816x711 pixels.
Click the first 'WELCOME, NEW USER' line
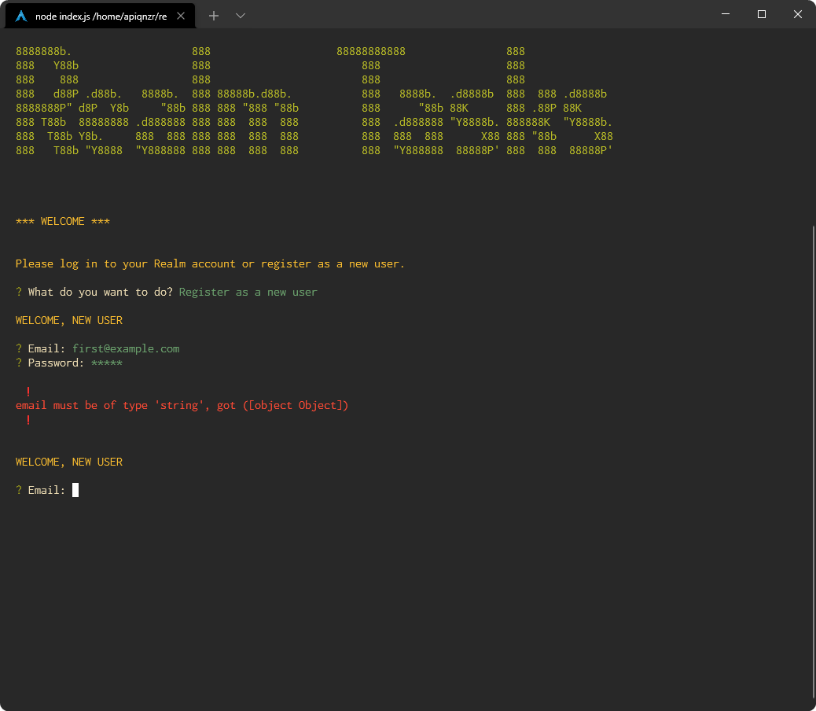[x=69, y=321]
